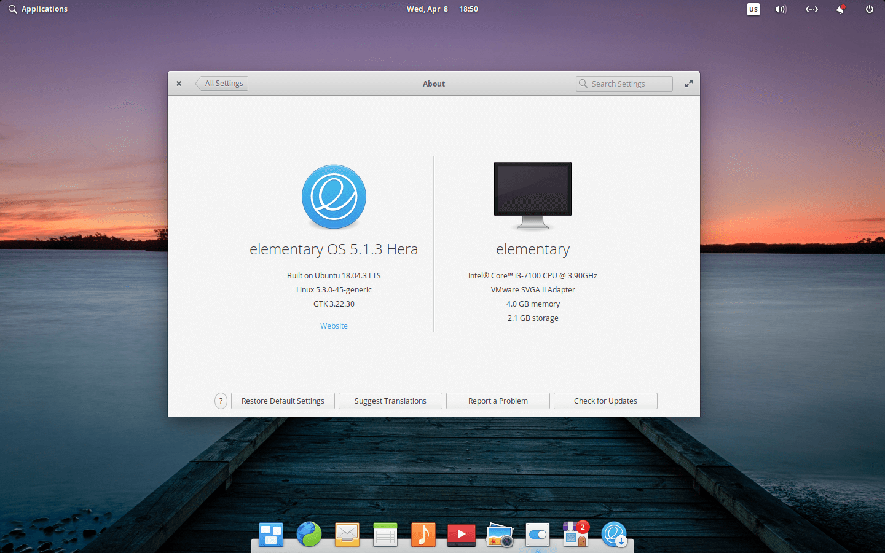Open the Calendar app in the dock
Screen dimensions: 885x553
(385, 535)
